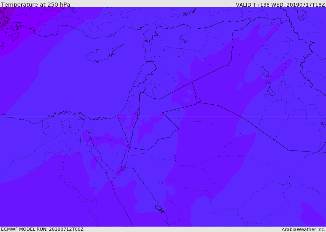Click the 'Temperature at 250 hPa' title text
This screenshot has width=326, height=232.
[36, 4]
